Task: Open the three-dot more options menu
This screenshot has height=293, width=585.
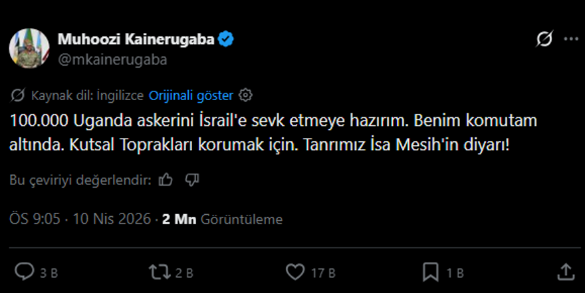Action: (x=570, y=40)
